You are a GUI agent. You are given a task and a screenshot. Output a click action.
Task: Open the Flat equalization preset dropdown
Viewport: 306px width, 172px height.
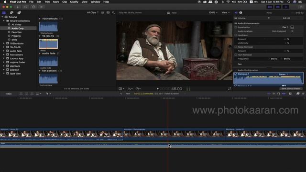pos(285,27)
